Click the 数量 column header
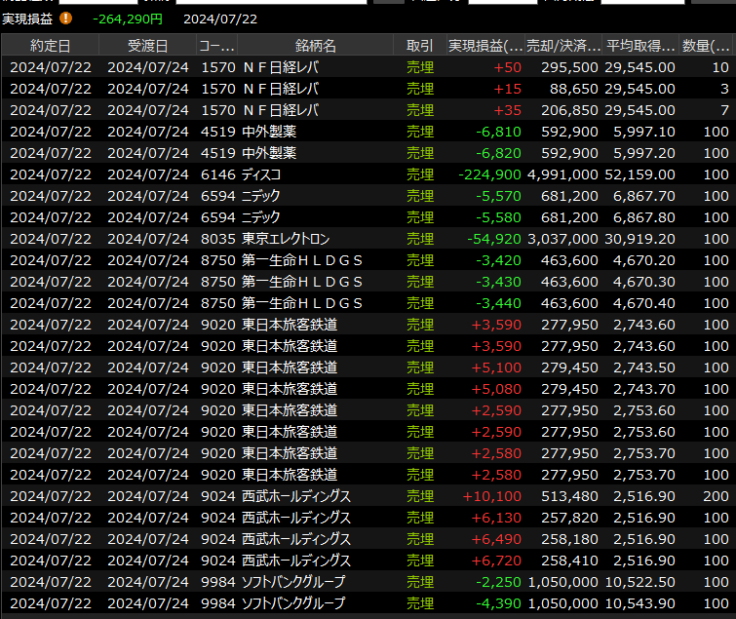Screen dimensions: 736x619 tap(706, 46)
